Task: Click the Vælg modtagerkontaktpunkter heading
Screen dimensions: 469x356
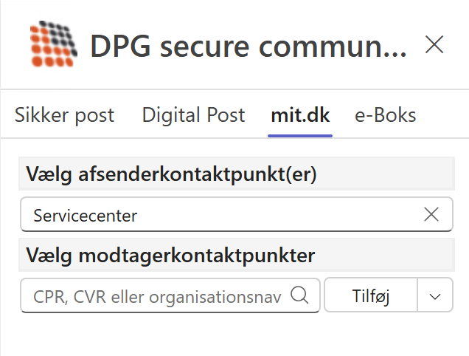Action: pos(170,256)
